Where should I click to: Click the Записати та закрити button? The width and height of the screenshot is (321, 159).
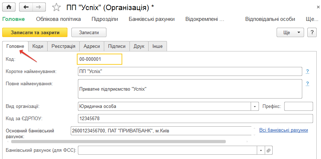[35, 32]
